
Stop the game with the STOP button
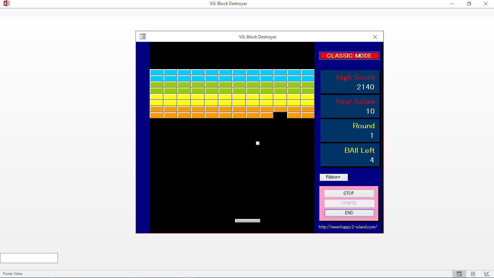[x=349, y=193]
